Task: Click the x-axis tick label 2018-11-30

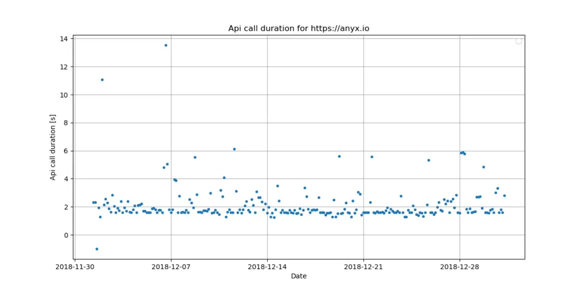Action: 75,267
